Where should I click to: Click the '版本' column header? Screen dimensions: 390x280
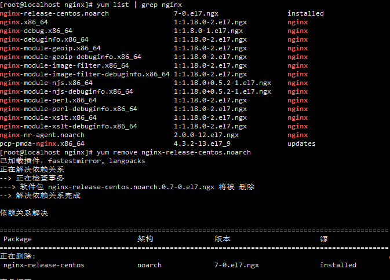coord(223,239)
